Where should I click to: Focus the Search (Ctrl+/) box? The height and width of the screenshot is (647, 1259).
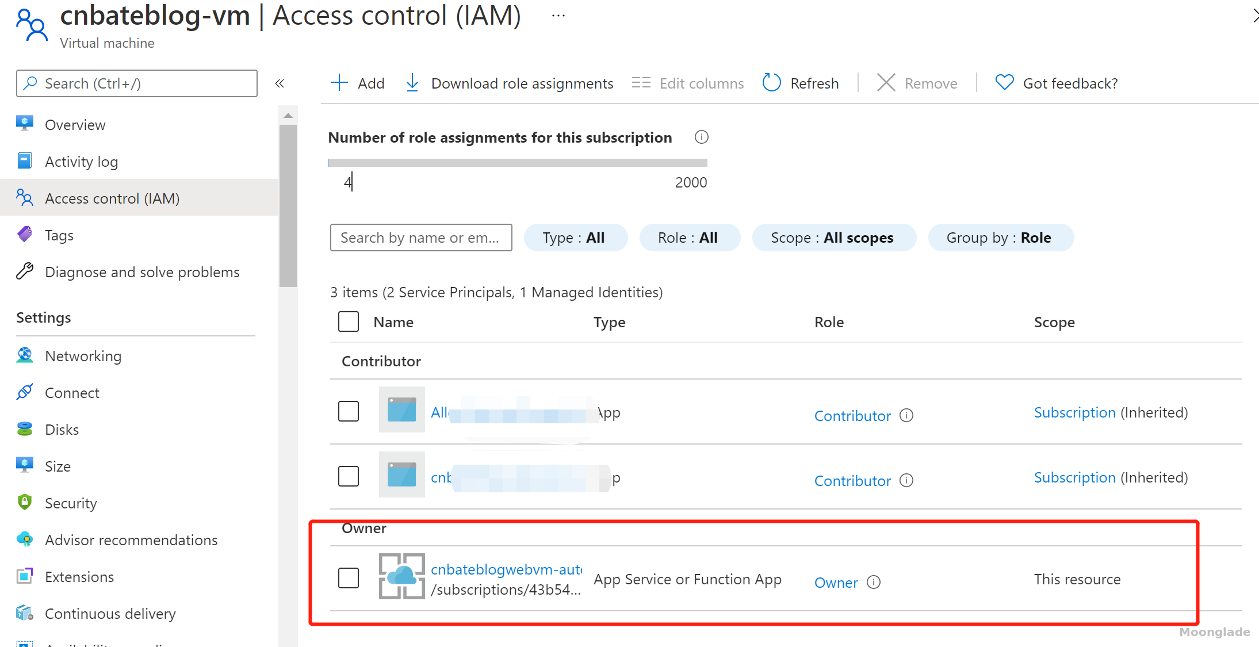coord(137,83)
